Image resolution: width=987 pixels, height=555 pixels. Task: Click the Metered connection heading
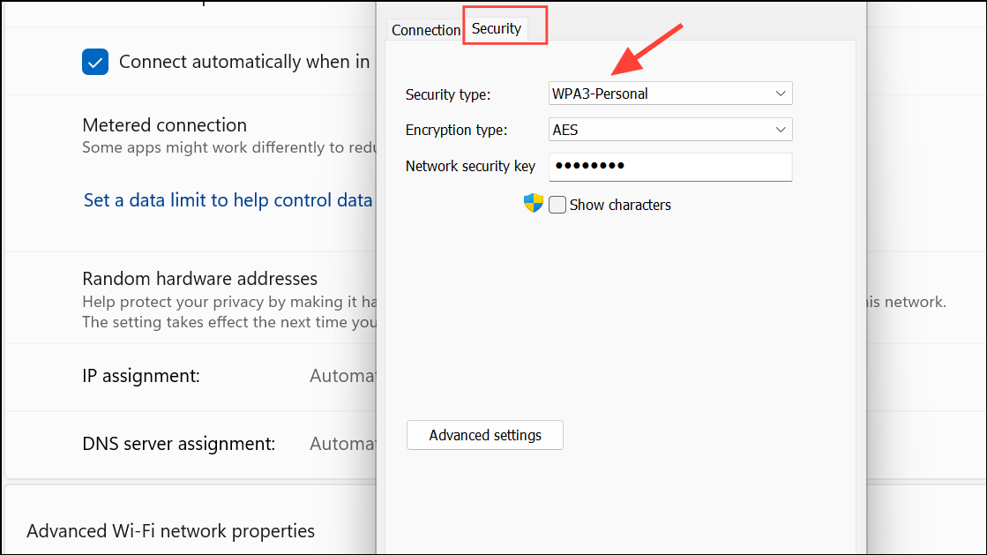click(x=164, y=124)
